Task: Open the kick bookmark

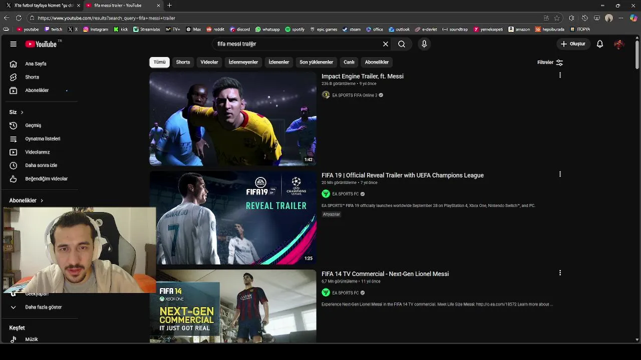Action: pyautogui.click(x=121, y=29)
